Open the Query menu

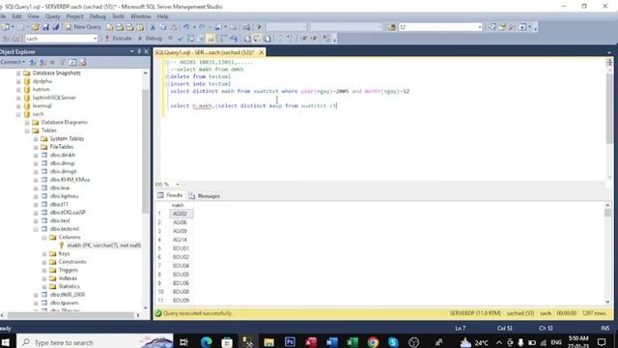point(52,16)
